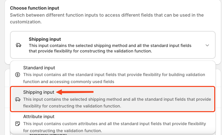Image resolution: width=222 pixels, height=135 pixels.
Task: Click the bold Shipping input title in the combo box
Action: [45, 39]
